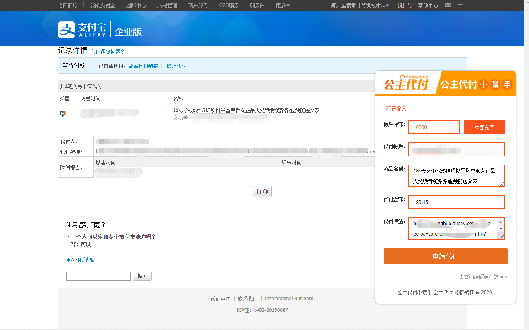Click the transaction type shield icon
Screen dimensions: 529x330
point(63,113)
